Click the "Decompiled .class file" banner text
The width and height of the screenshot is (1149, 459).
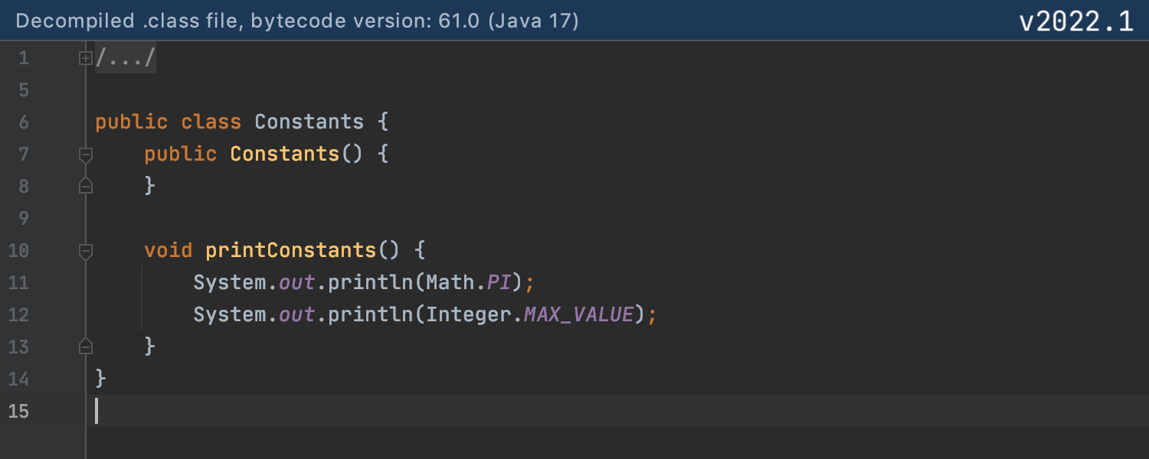pyautogui.click(x=297, y=21)
